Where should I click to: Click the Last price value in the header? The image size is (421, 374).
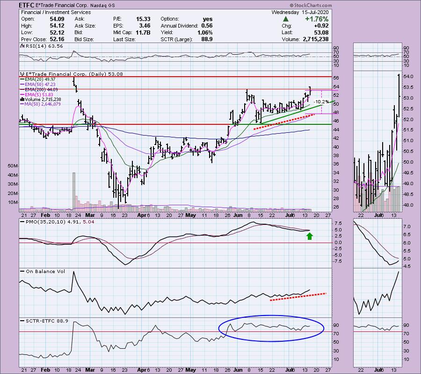(x=321, y=32)
